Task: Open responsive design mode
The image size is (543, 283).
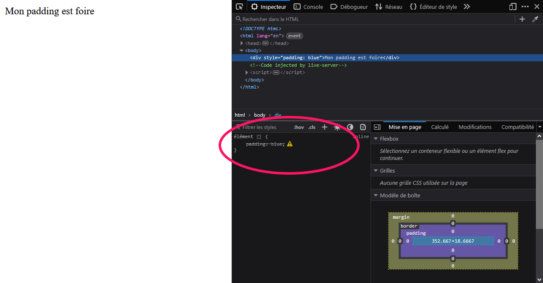Action: pyautogui.click(x=512, y=7)
